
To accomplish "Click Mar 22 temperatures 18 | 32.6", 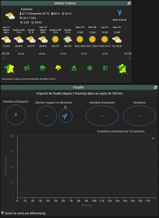I will tap(117, 46).
